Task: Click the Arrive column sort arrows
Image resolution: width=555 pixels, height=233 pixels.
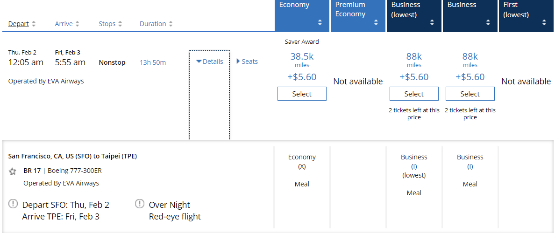Action: [78, 24]
